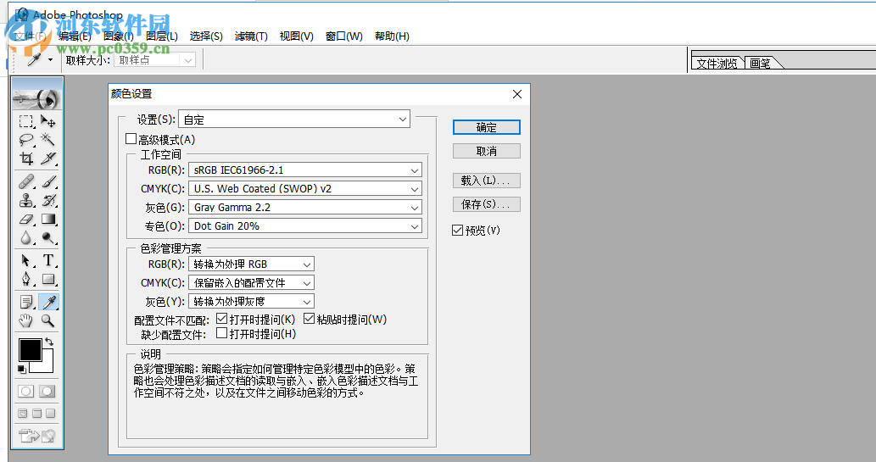Open the 图层(L) menu
Image resolution: width=876 pixels, height=462 pixels.
(x=162, y=36)
